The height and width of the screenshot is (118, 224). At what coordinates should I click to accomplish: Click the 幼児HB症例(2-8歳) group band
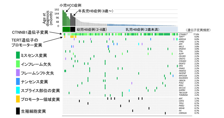92,29
